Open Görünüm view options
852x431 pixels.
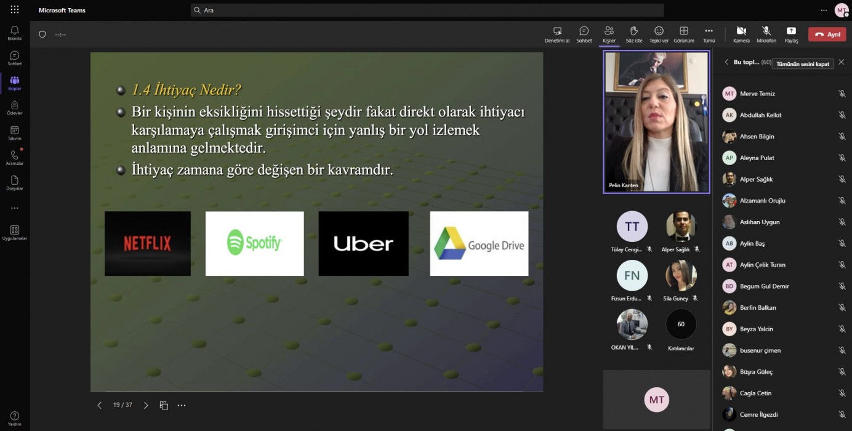pos(684,34)
